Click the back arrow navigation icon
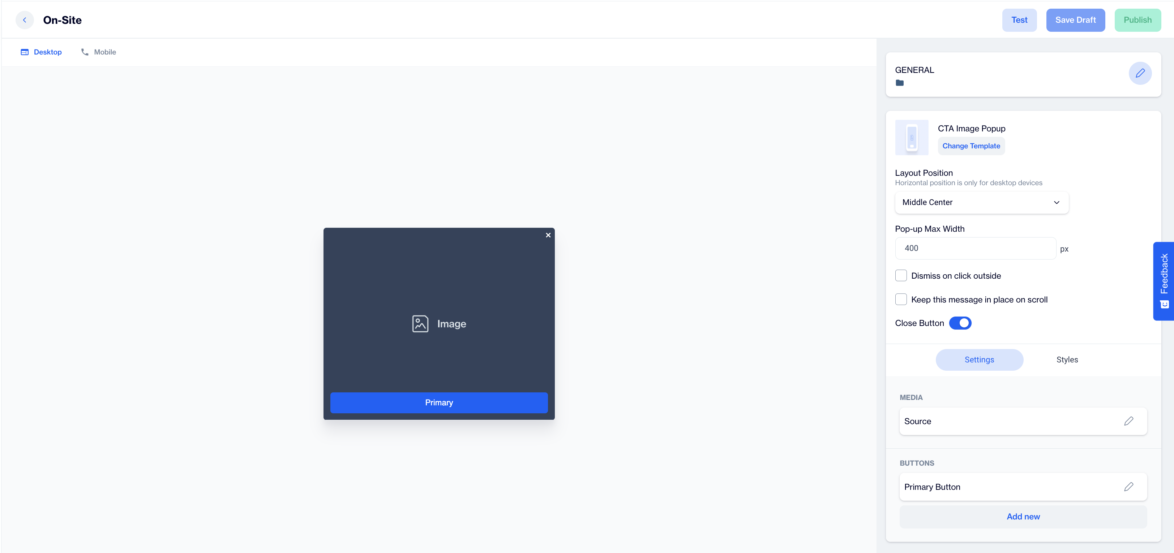Screen dimensions: 1174x553 coord(24,20)
